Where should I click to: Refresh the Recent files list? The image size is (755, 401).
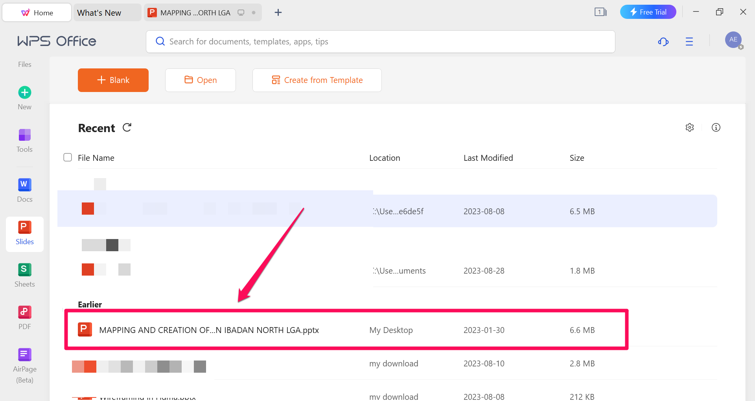(127, 128)
